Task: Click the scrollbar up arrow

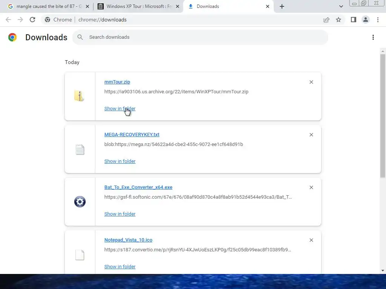Action: click(x=383, y=51)
